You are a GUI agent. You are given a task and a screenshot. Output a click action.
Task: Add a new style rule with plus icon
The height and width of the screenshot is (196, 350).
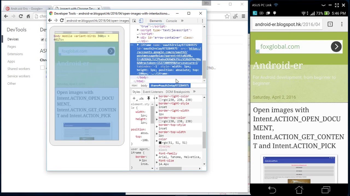pos(134,98)
